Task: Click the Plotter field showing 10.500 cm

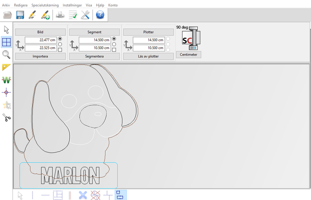Action: (149, 48)
